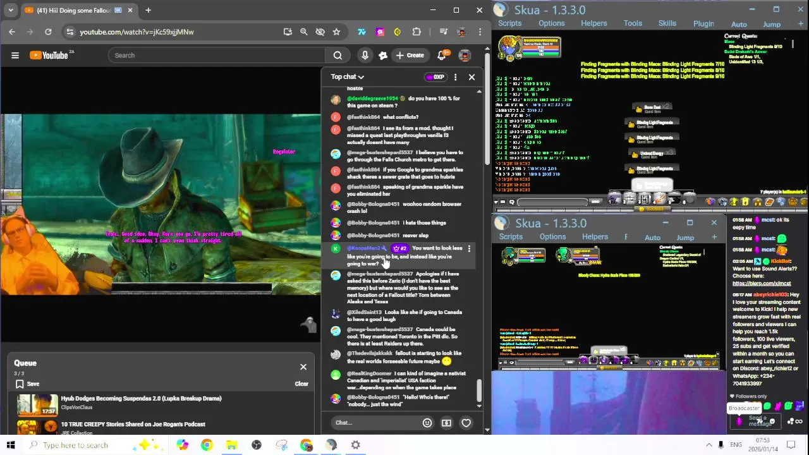Open Chrome three-dot menu

coord(480,32)
